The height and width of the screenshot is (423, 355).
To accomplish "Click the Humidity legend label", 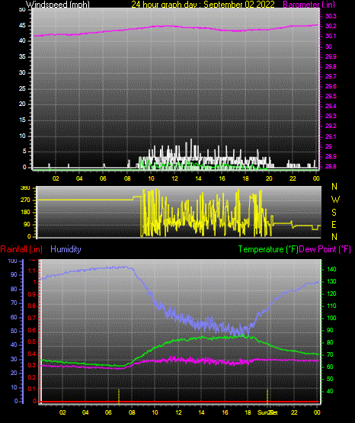I will [x=66, y=249].
